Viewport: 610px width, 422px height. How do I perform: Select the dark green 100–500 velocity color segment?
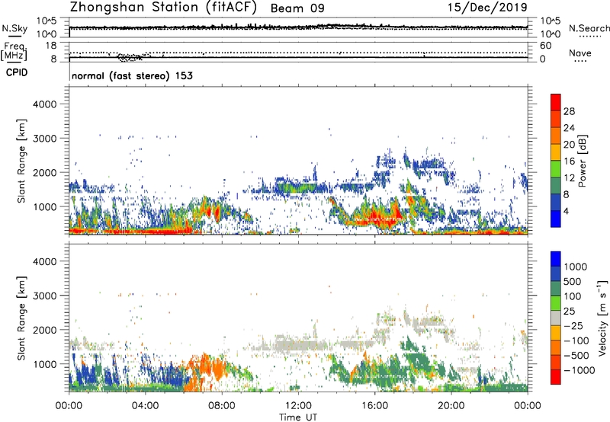[x=556, y=289]
